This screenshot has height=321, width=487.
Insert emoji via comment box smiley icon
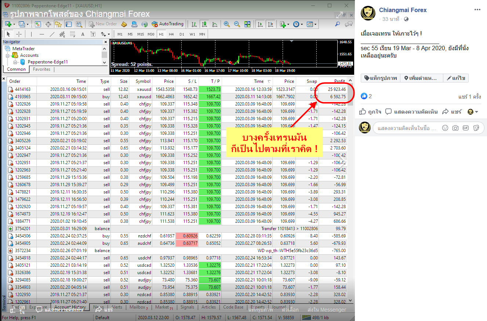tap(445, 128)
